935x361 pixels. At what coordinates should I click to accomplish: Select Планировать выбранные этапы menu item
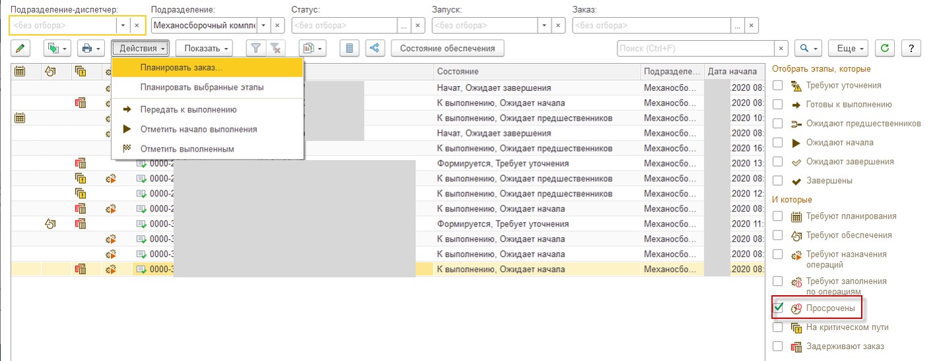click(207, 87)
